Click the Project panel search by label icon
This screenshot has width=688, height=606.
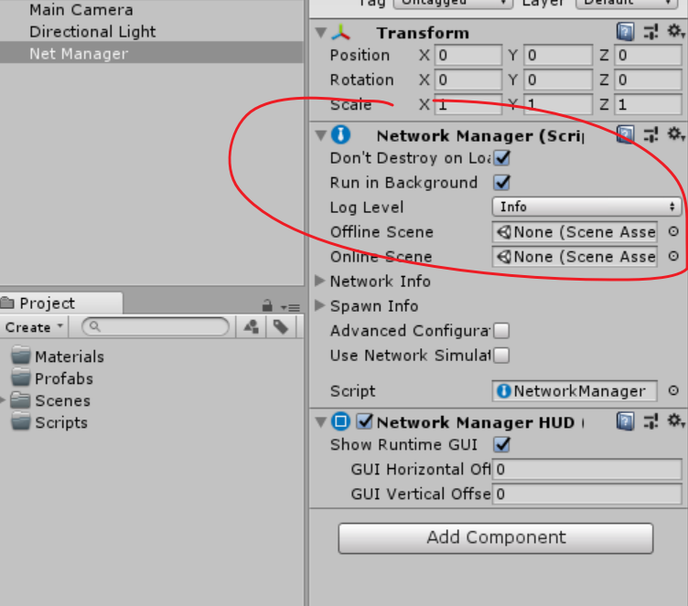281,326
